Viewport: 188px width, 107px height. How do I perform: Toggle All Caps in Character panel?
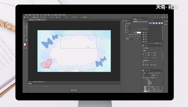130,35
